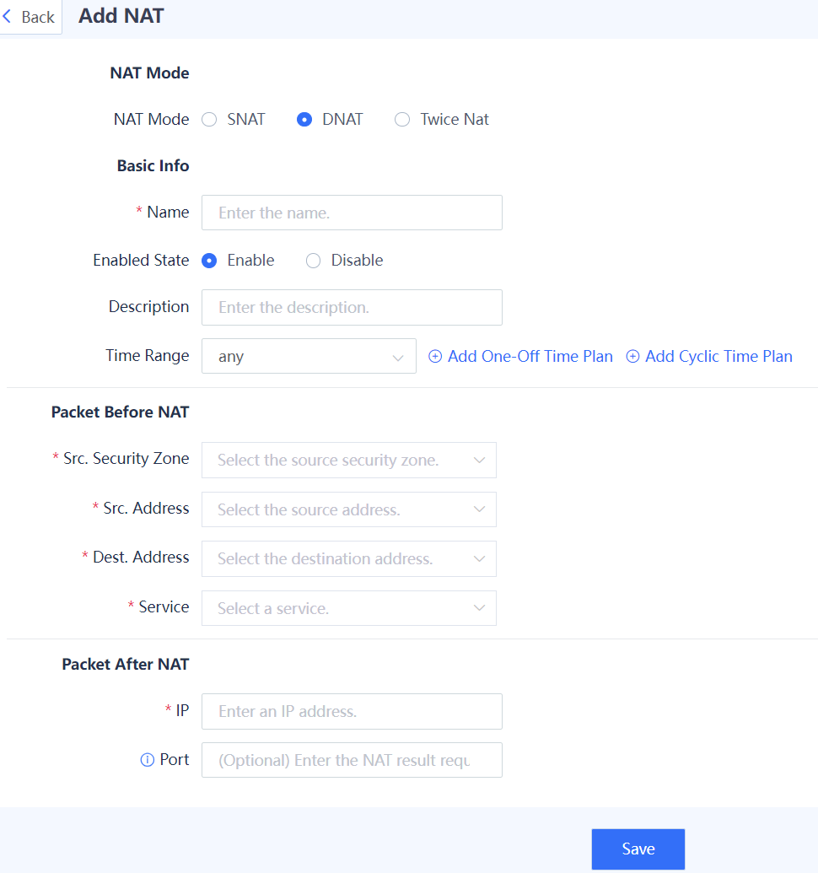Open the Src. Address selector
Viewport: 818px width, 873px height.
click(x=349, y=509)
